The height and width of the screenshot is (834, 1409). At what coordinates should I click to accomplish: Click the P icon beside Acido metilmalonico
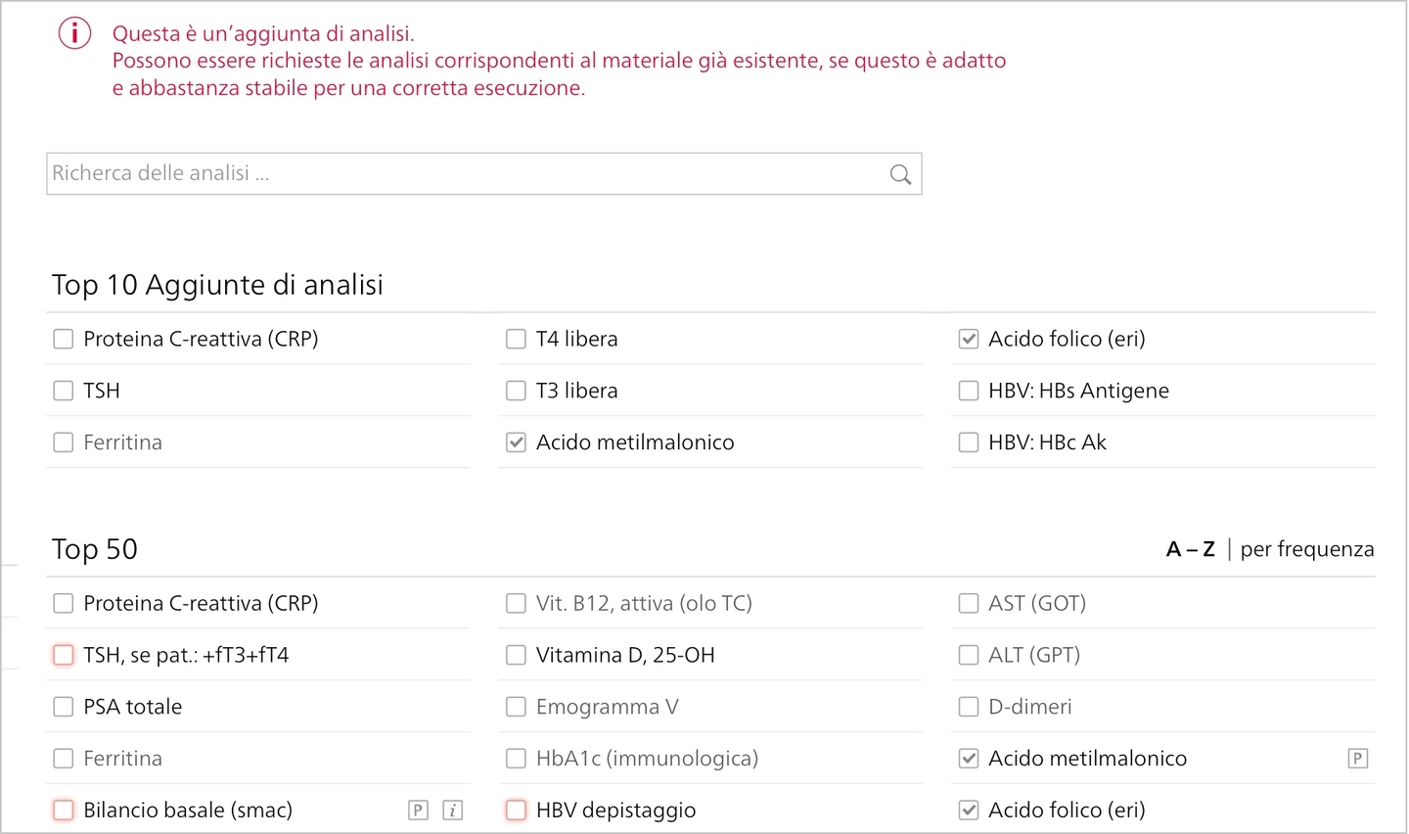[x=1357, y=758]
